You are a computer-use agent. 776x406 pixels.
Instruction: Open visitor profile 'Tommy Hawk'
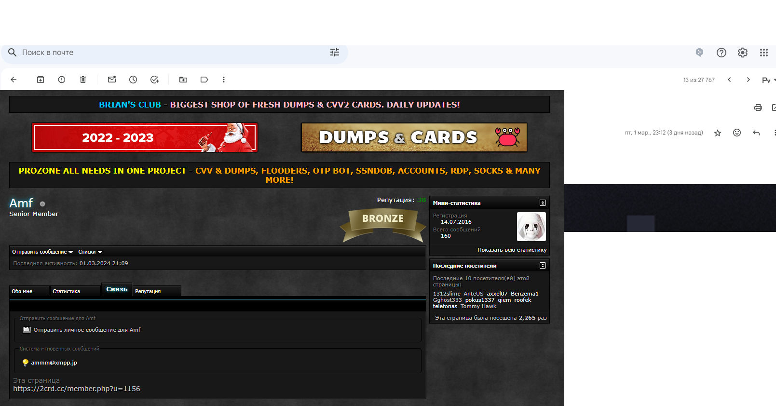click(x=478, y=306)
